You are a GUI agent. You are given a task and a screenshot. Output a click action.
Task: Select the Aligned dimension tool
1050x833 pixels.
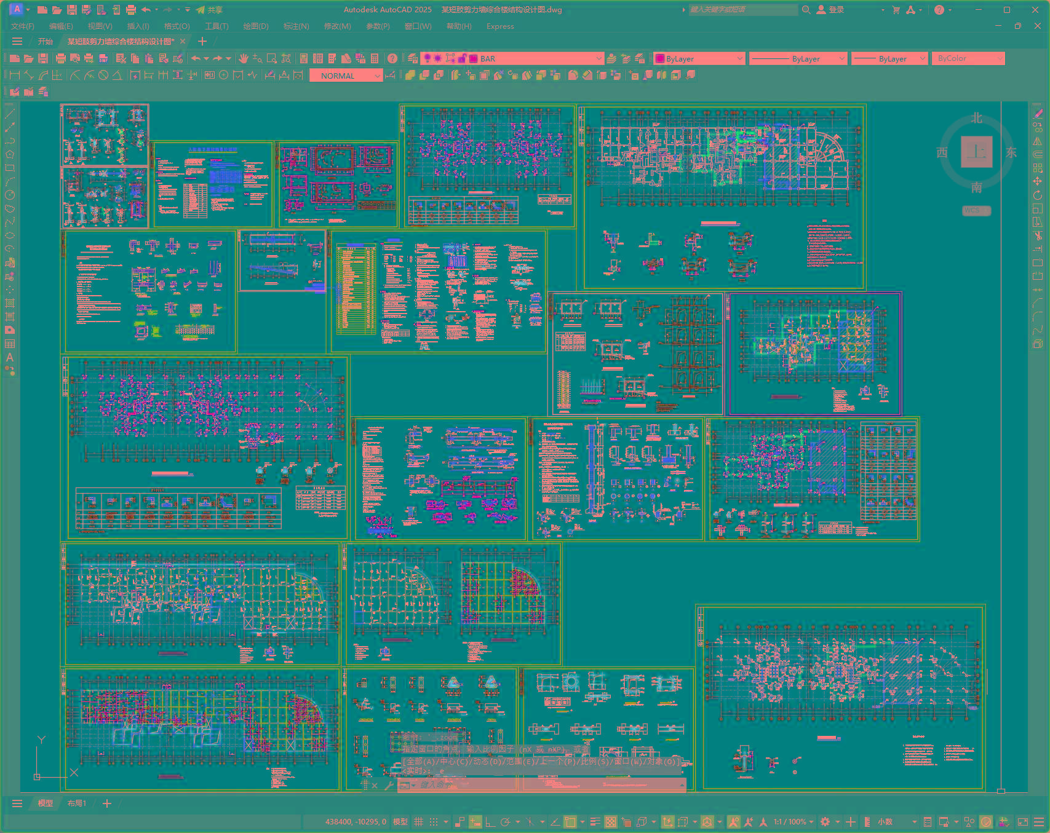[x=29, y=75]
